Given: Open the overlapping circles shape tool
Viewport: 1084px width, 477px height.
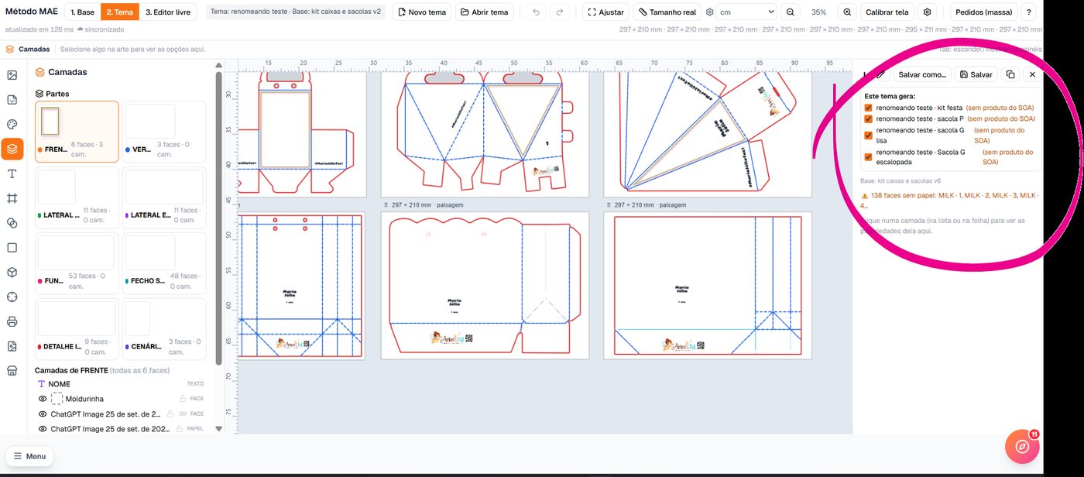Looking at the screenshot, I should click(x=12, y=223).
